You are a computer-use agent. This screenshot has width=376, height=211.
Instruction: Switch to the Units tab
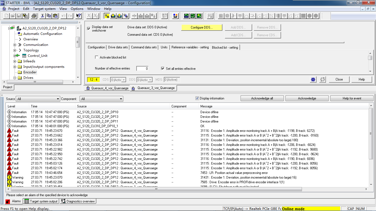164,47
